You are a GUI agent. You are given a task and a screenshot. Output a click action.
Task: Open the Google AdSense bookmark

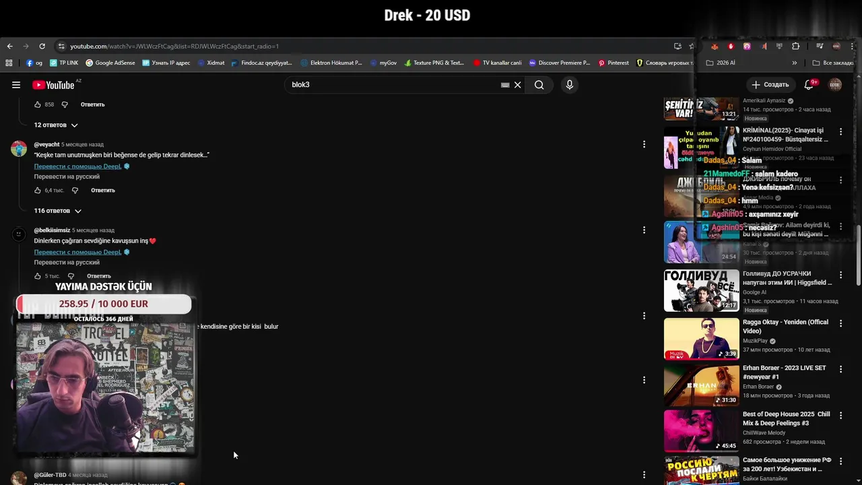pos(110,63)
